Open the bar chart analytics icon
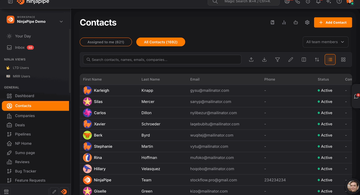Image resolution: width=360 pixels, height=195 pixels. (x=284, y=22)
